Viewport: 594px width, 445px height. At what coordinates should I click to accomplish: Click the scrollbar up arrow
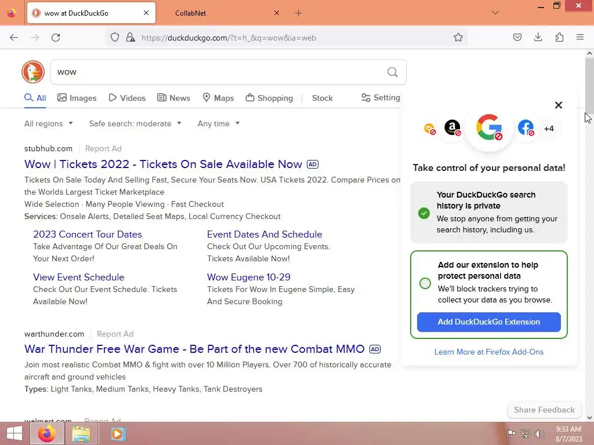coord(589,53)
